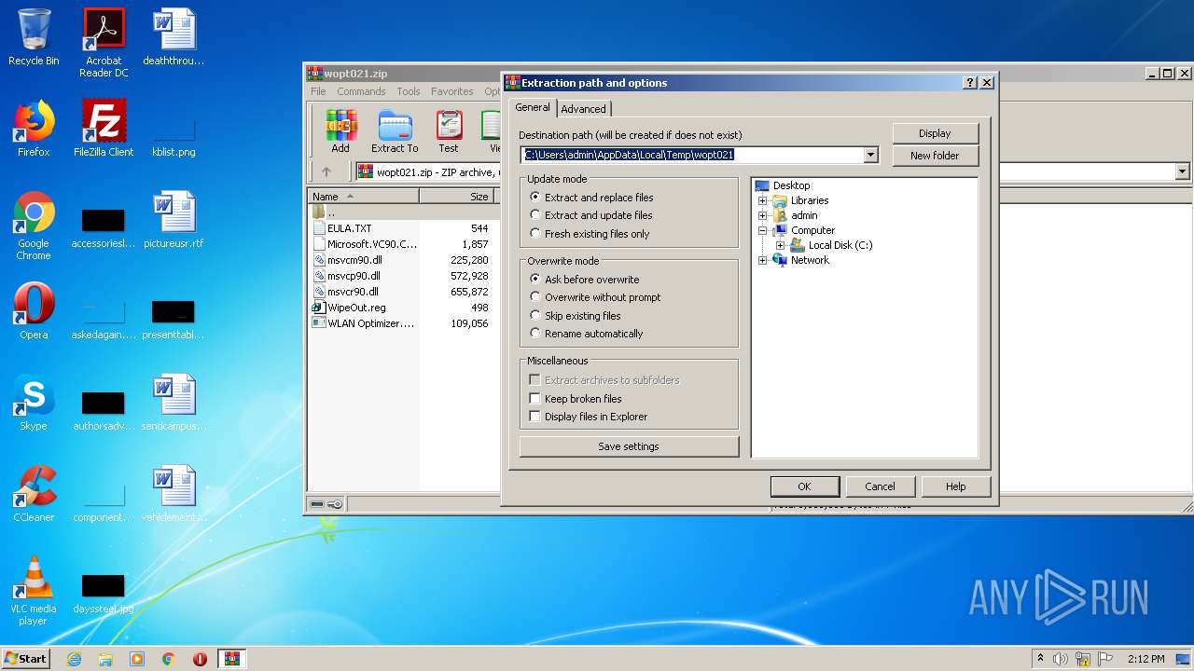Open Acrobat Reader DC desktop shortcut

pyautogui.click(x=104, y=43)
